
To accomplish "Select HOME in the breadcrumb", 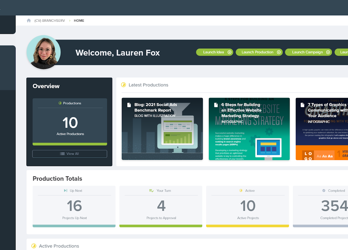I will click(x=79, y=21).
